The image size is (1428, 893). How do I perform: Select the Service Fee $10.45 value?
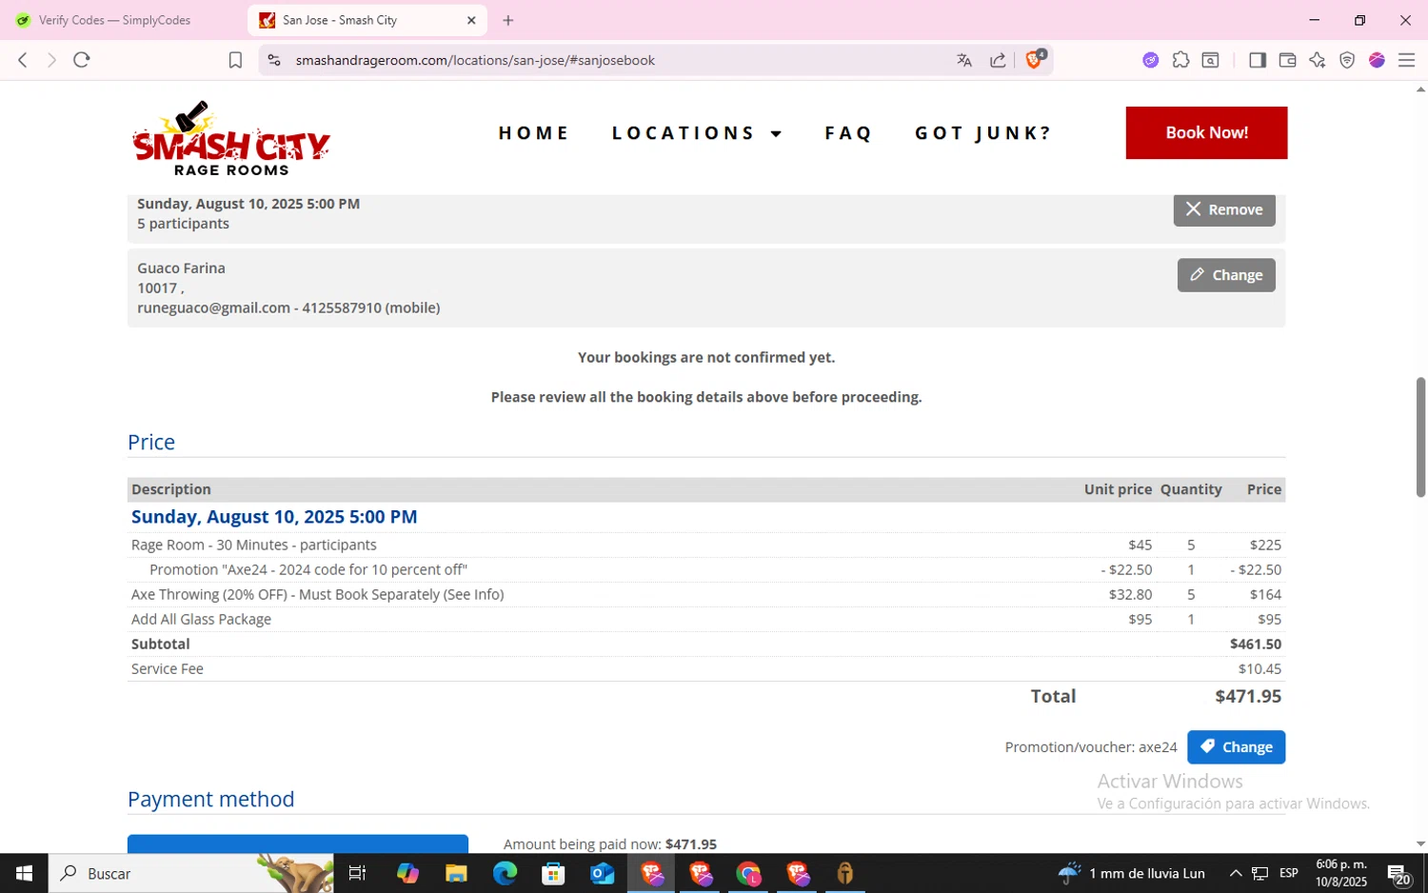1259,669
